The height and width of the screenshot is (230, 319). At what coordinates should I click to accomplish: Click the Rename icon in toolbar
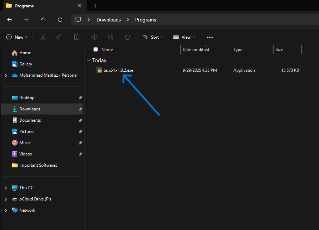point(94,37)
